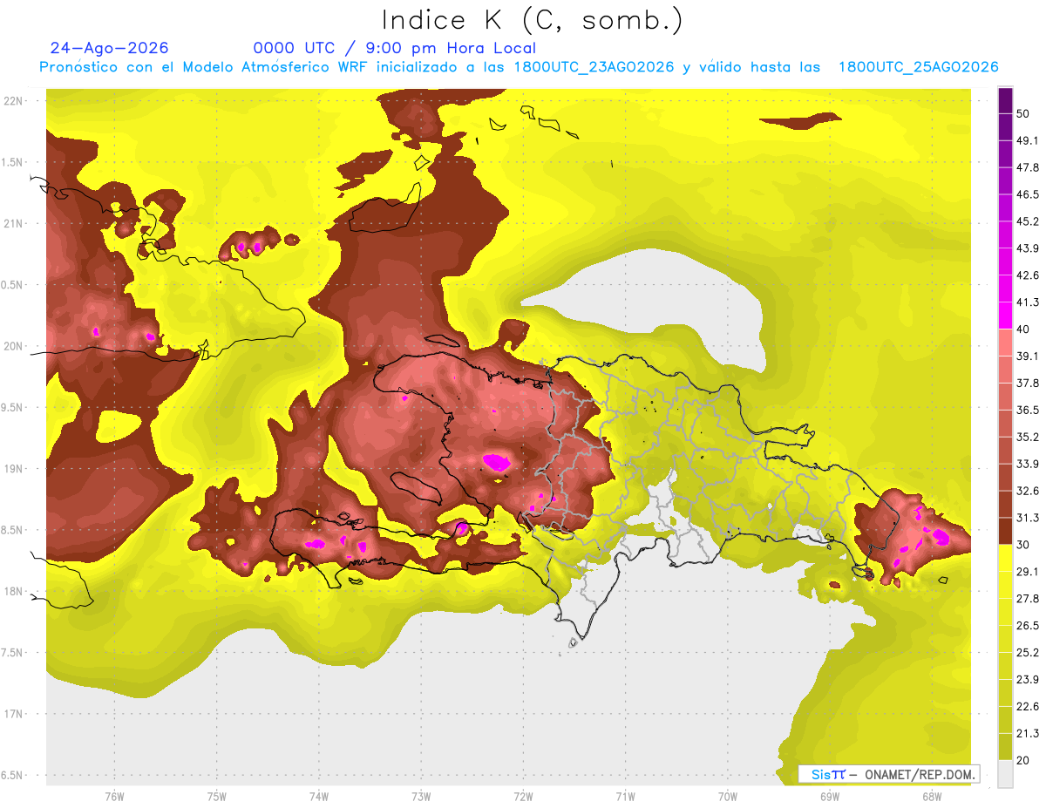Click the "40" colorbar value

click(x=1023, y=329)
